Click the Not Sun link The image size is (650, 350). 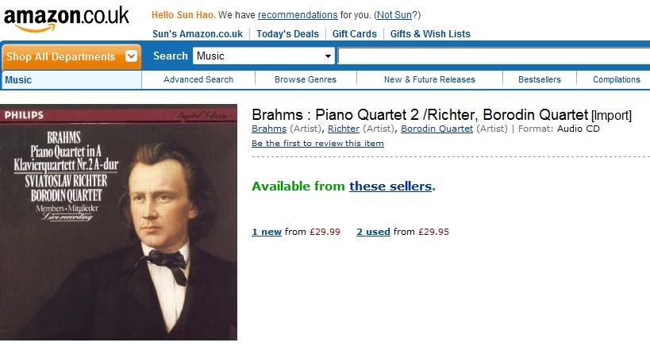[x=394, y=15]
